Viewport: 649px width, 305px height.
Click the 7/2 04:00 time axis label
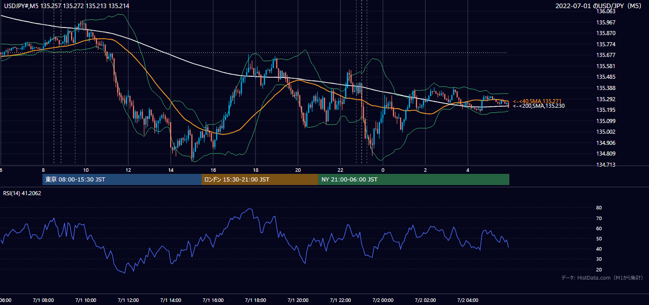click(468, 300)
